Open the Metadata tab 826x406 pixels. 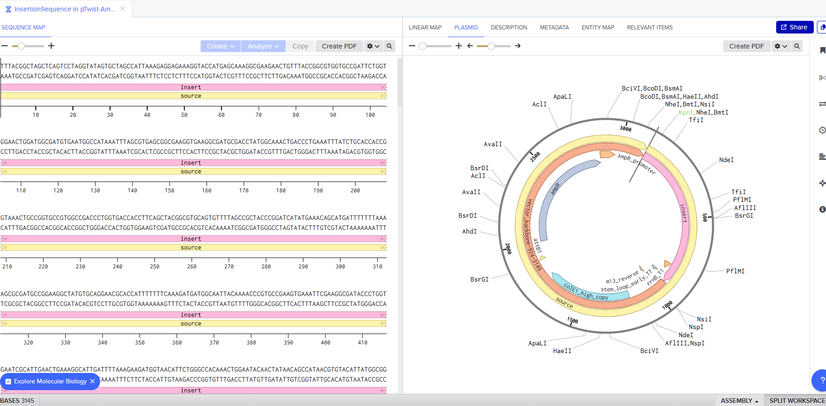tap(554, 28)
